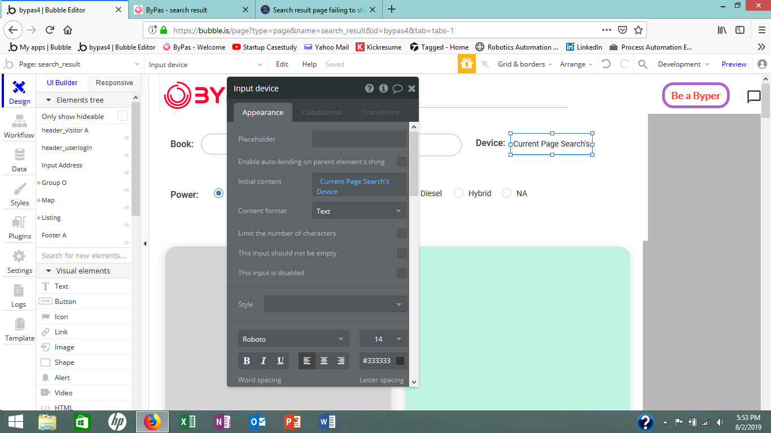Open the Grid & borders dropdown
771x433 pixels.
point(525,64)
